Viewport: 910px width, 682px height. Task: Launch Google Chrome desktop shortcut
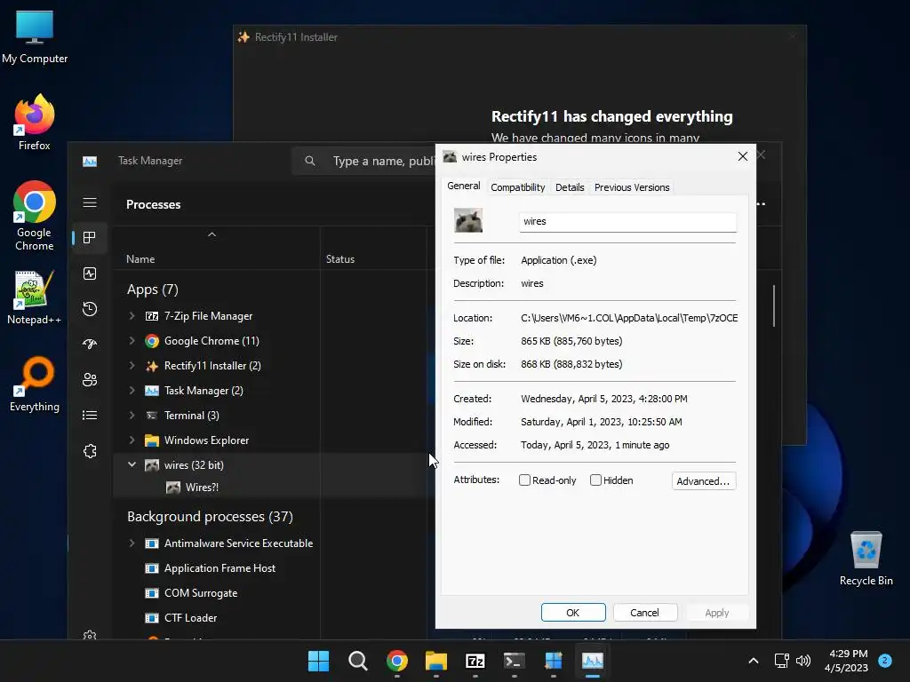(x=35, y=216)
